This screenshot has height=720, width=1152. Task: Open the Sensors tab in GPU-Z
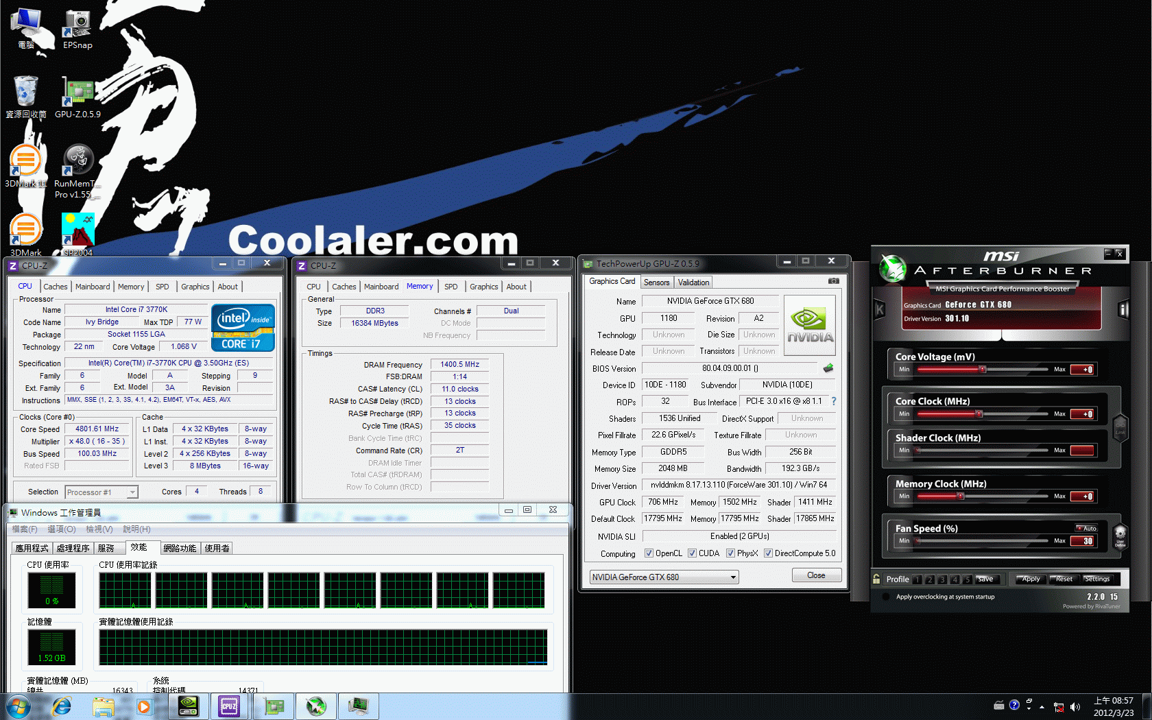click(656, 283)
